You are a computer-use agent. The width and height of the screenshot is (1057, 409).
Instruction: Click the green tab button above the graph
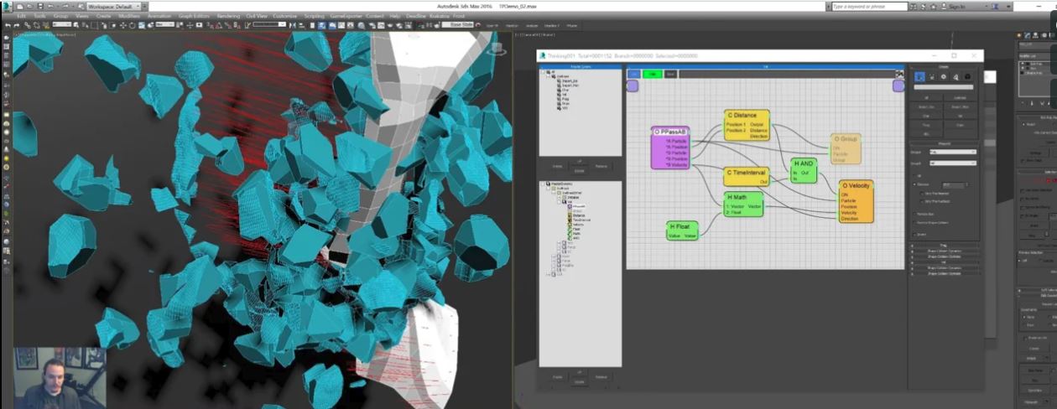tap(652, 74)
